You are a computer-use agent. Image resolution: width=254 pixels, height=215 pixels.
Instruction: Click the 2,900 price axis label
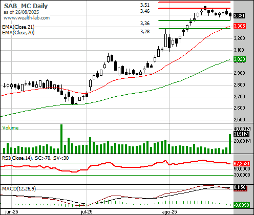point(239,73)
